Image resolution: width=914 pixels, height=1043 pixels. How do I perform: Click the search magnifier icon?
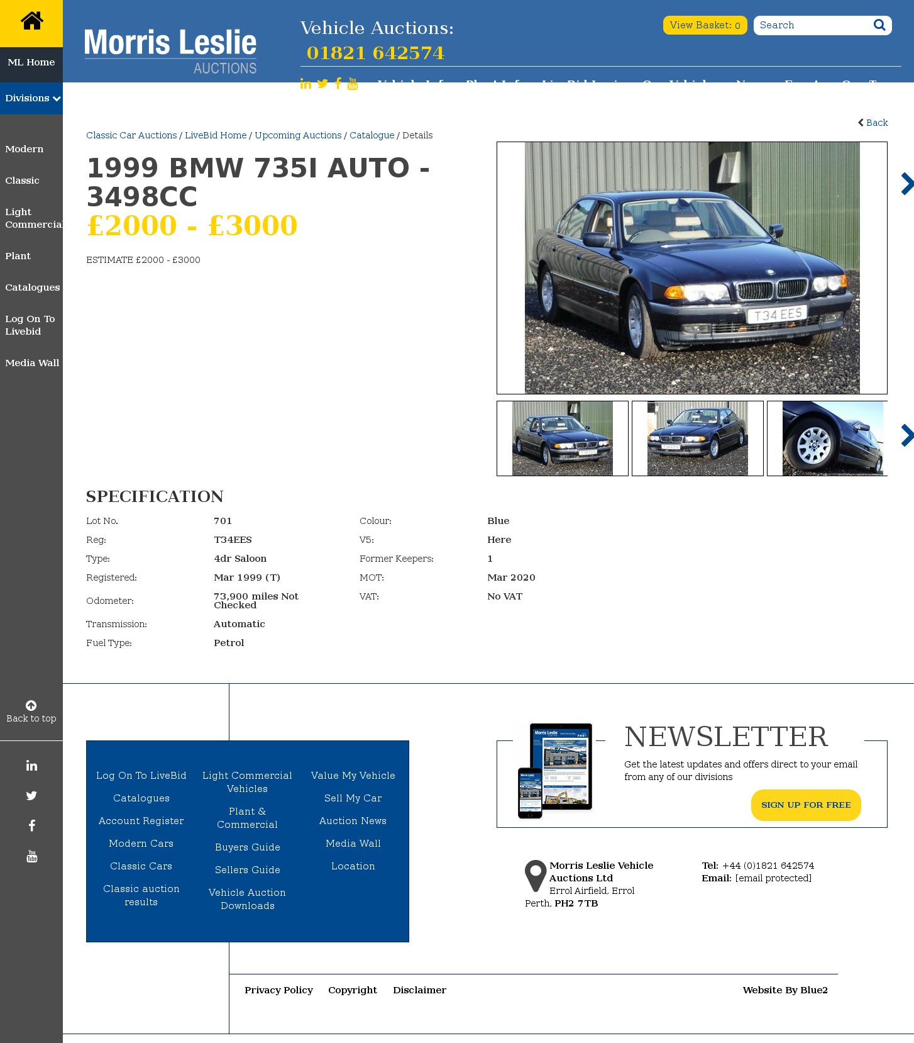coord(879,25)
